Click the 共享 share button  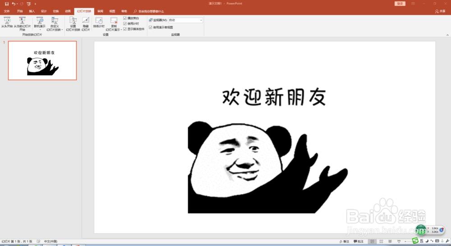click(x=440, y=12)
